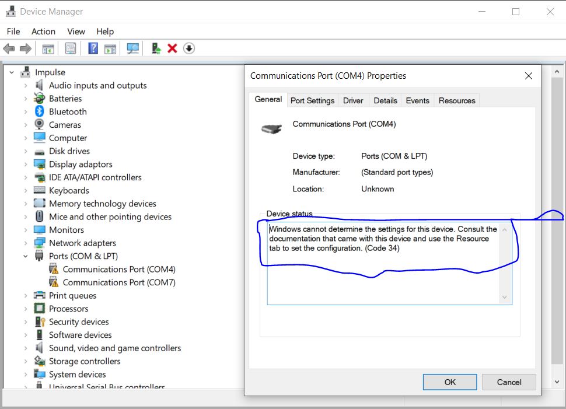This screenshot has height=409, width=566.
Task: Switch to the Driver tab
Action: pyautogui.click(x=353, y=100)
